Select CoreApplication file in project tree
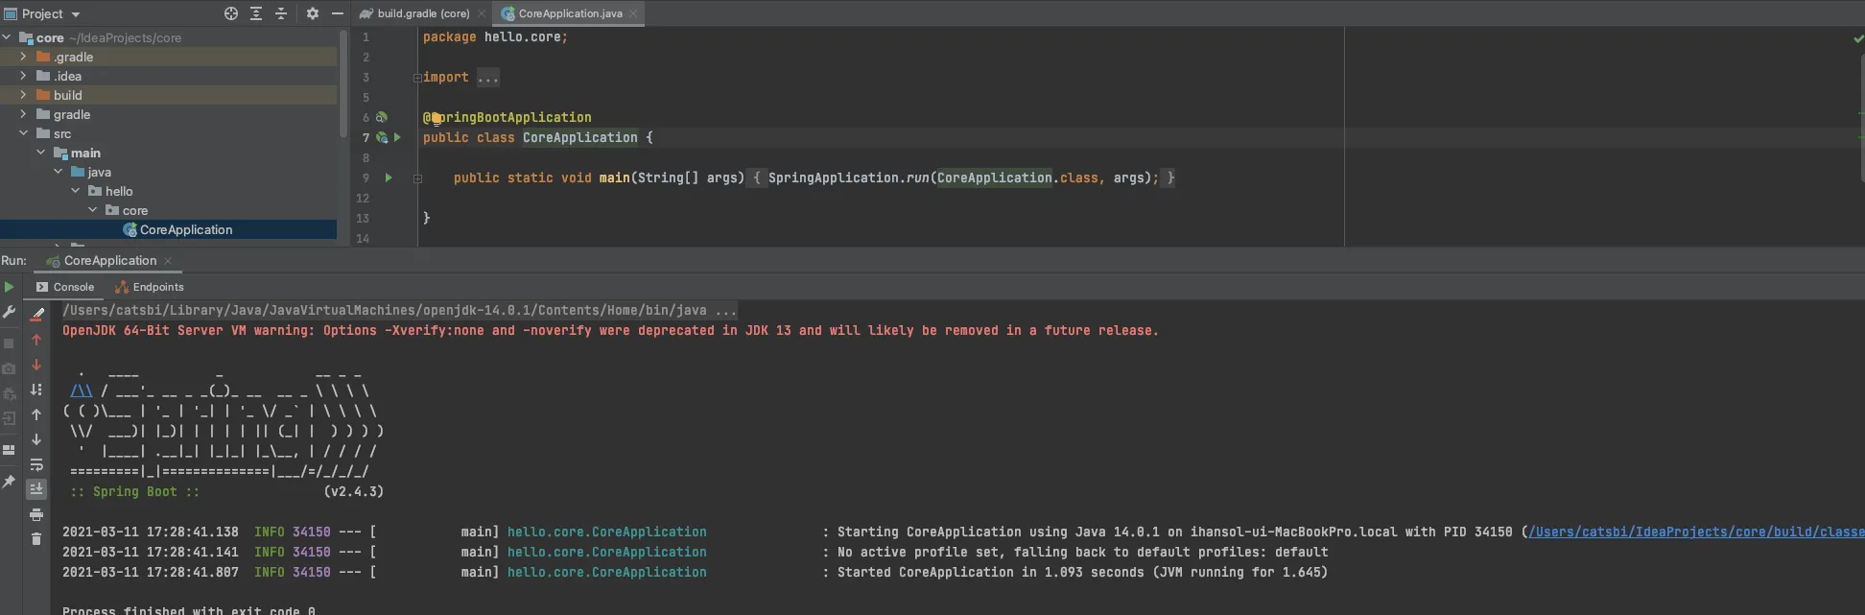Screen dimensions: 1865x615 [169, 229]
